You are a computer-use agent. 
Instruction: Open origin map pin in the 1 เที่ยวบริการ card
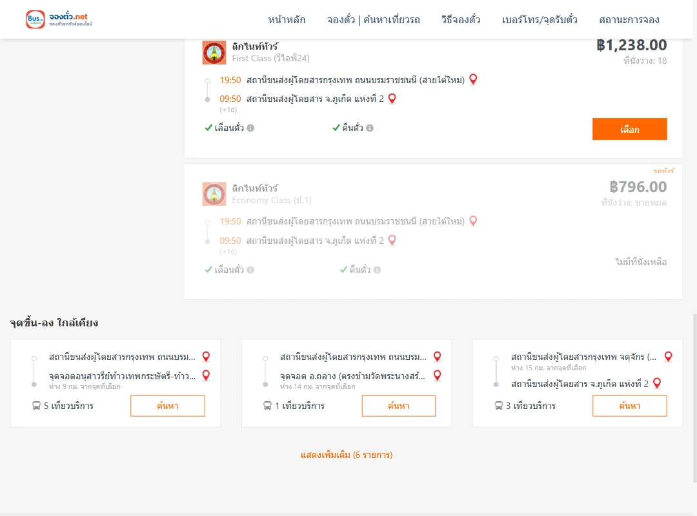(438, 357)
